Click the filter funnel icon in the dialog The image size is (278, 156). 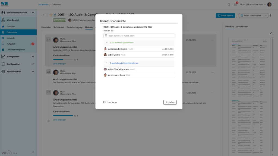pos(106,36)
